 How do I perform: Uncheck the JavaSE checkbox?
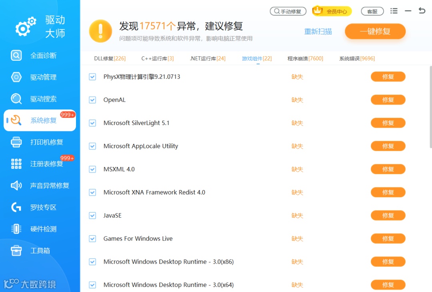92,215
